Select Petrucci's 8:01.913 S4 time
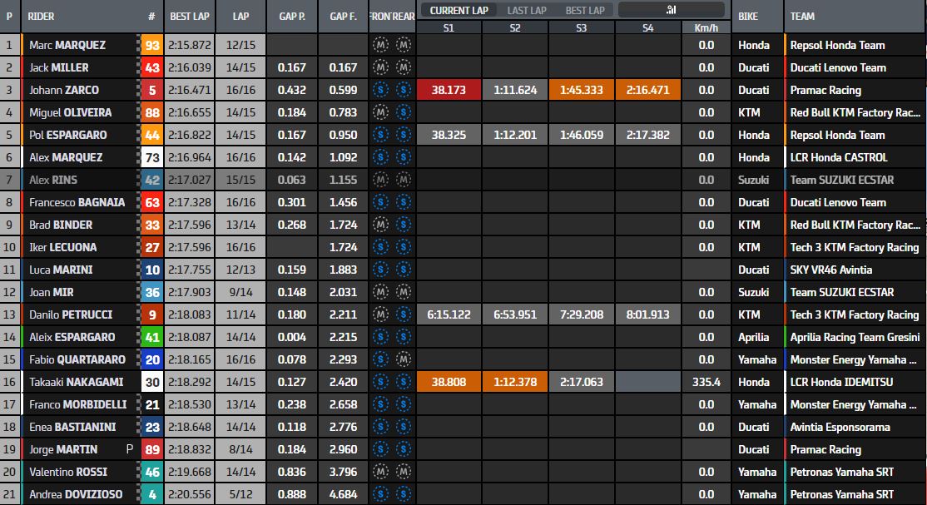 click(648, 314)
